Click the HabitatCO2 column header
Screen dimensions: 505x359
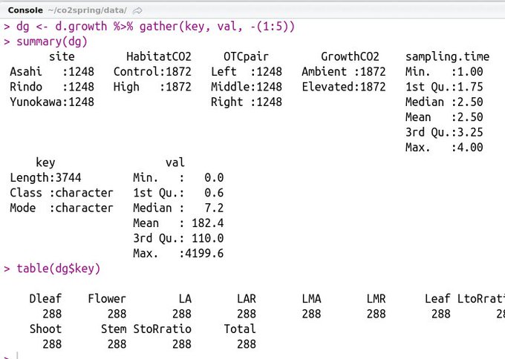coord(159,56)
